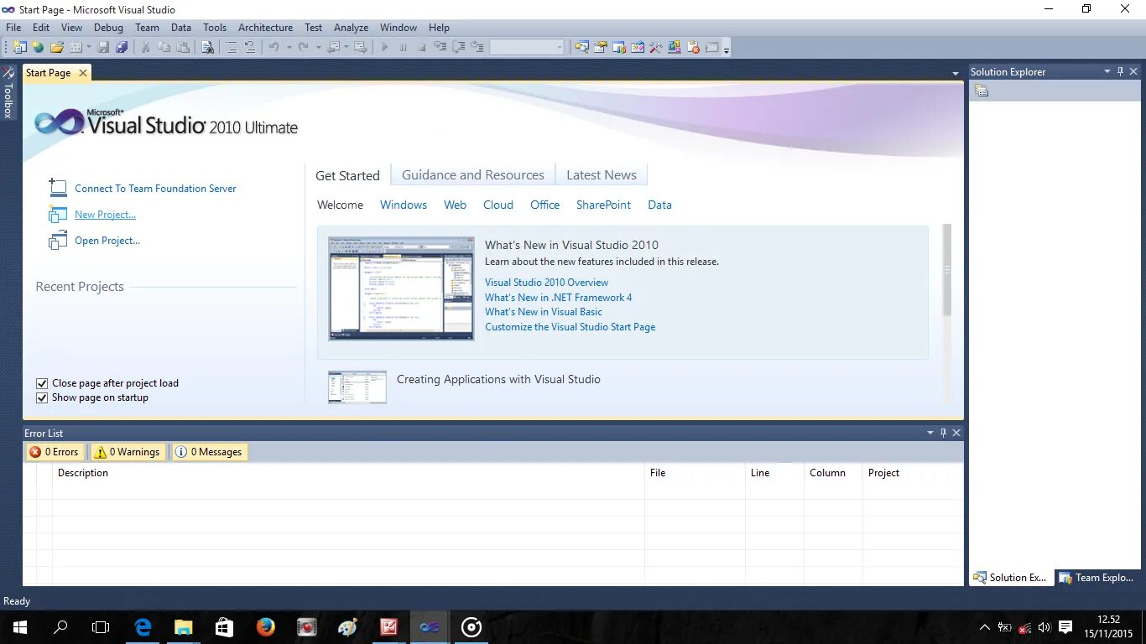Open Solution Explorer window position dropdown
1146x644 pixels.
(1107, 71)
